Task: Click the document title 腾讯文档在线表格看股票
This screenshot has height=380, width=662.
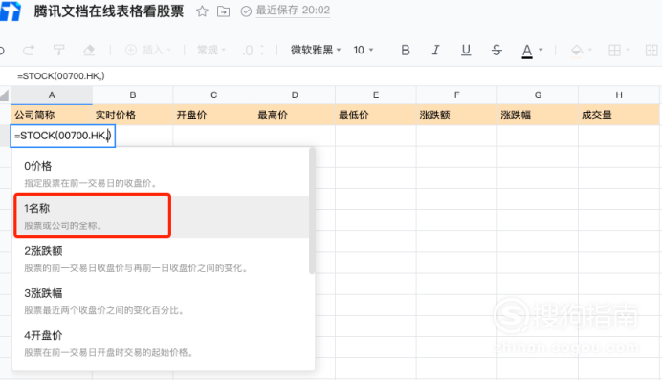Action: (x=109, y=11)
